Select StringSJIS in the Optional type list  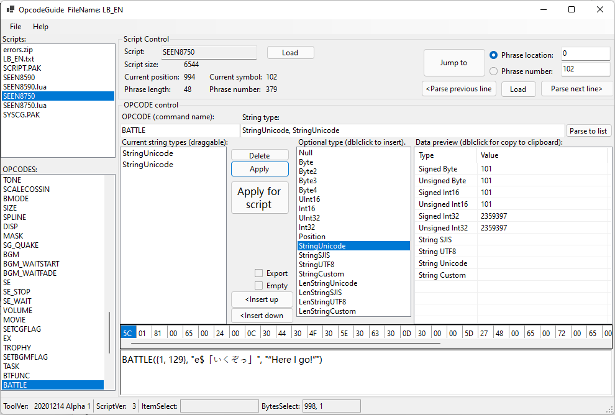[x=353, y=255]
